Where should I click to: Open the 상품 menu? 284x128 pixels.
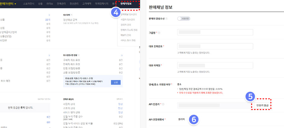point(40,3)
